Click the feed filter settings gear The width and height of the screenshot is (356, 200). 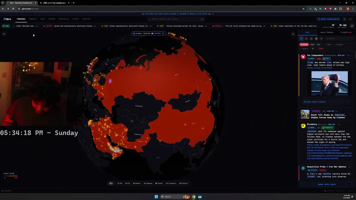click(313, 49)
